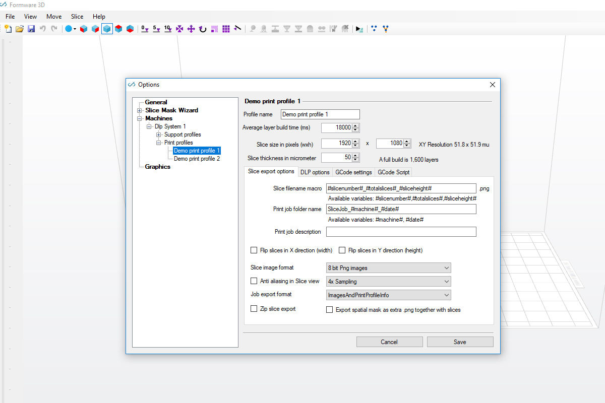This screenshot has width=605, height=403.
Task: Click the Save button
Action: (460, 342)
